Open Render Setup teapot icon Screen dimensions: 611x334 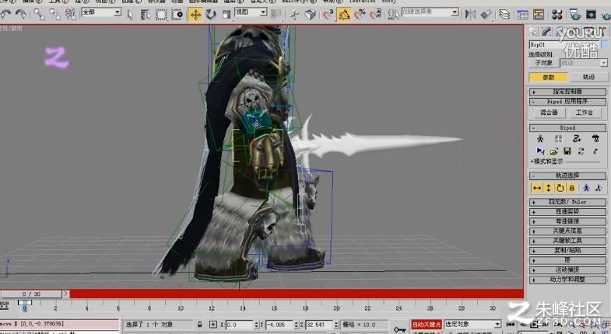(574, 15)
